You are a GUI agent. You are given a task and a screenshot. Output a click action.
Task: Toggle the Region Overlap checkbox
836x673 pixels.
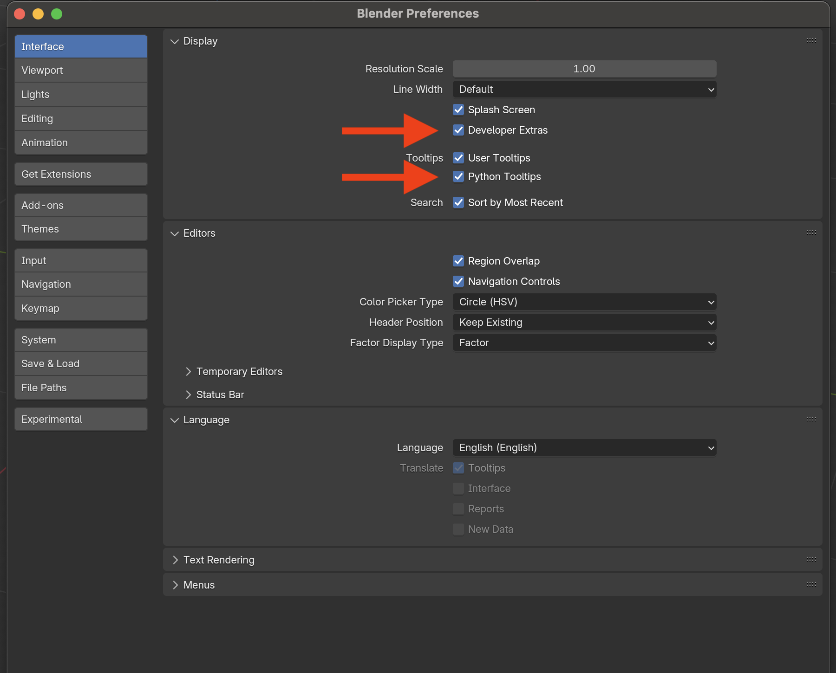[458, 261]
